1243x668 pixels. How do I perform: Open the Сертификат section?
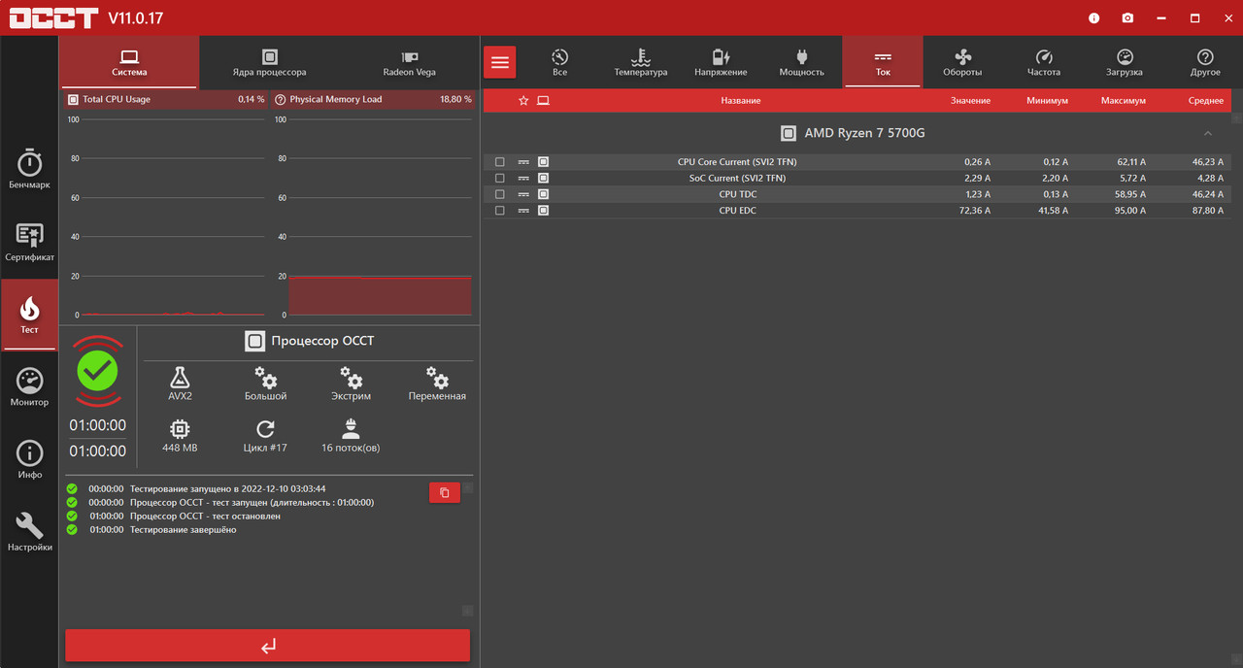[x=29, y=243]
